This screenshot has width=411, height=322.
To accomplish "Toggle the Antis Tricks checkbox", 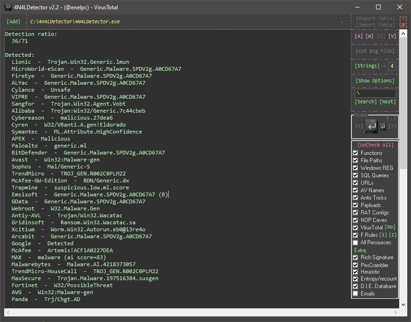I will (x=356, y=198).
